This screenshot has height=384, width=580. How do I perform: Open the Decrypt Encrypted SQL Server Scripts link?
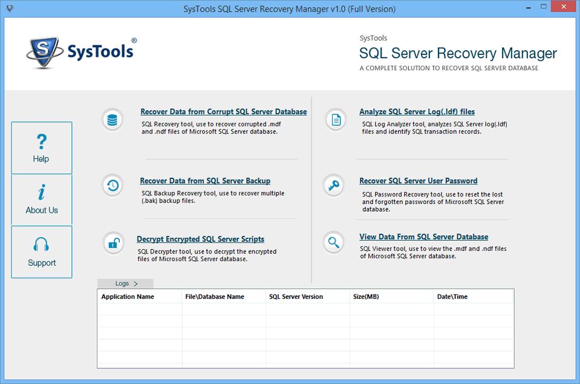200,239
